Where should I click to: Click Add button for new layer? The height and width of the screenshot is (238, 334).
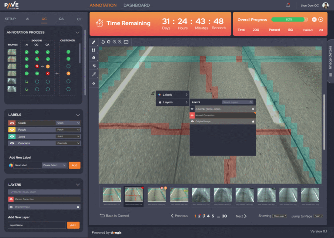point(73,225)
